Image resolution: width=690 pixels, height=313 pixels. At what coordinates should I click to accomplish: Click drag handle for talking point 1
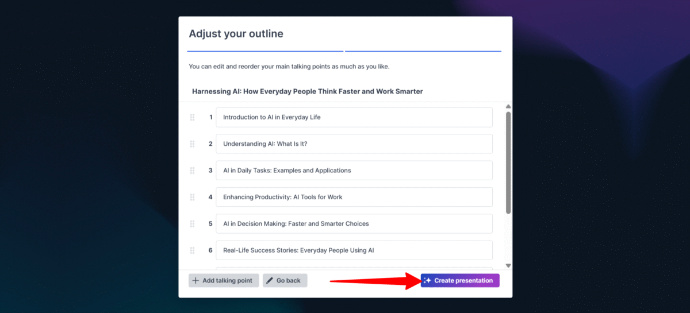click(x=193, y=117)
